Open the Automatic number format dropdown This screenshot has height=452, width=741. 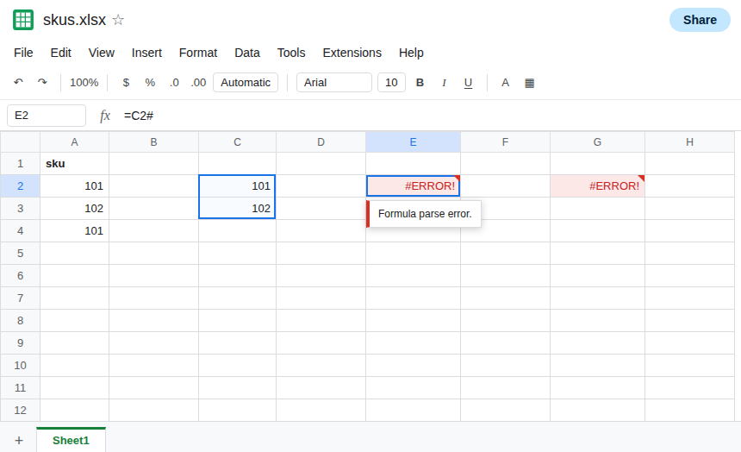pos(246,82)
